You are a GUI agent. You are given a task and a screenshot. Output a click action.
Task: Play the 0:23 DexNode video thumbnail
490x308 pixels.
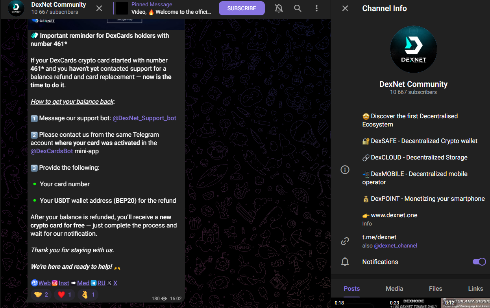click(413, 303)
